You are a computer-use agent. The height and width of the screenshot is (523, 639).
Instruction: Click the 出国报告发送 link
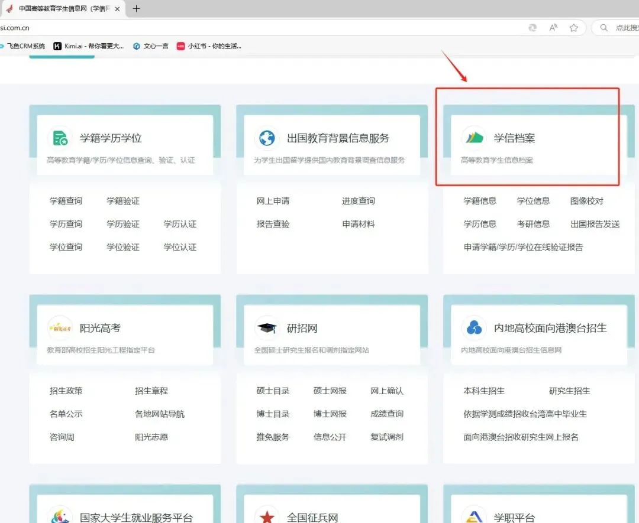coord(595,224)
